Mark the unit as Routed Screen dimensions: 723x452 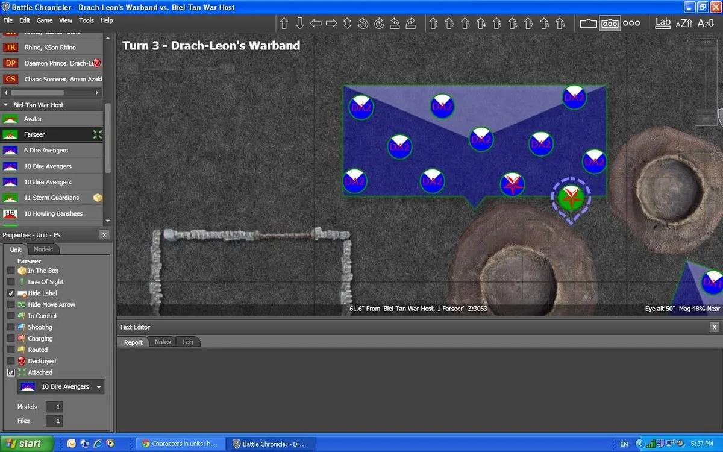(11, 350)
